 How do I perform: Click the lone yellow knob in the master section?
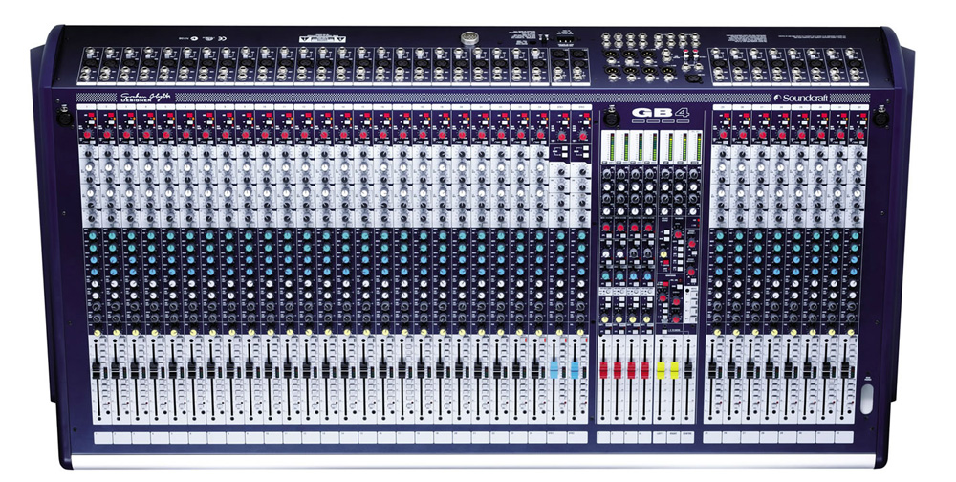click(664, 253)
